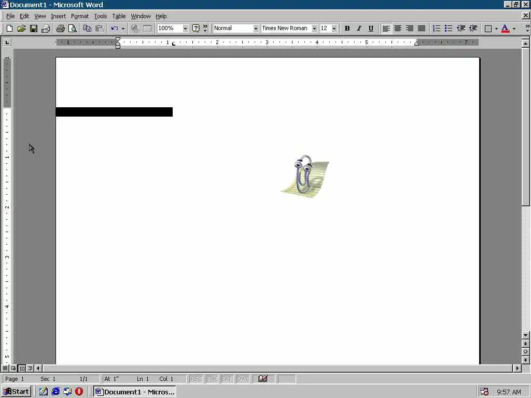Image resolution: width=531 pixels, height=398 pixels.
Task: Switch to Print Layout View icon
Action: coord(22,368)
